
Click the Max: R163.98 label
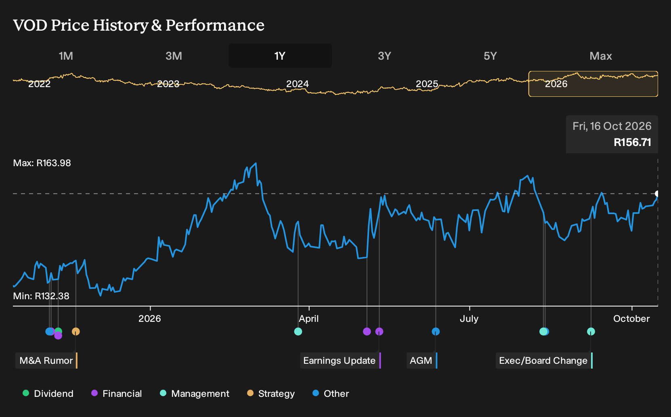(42, 163)
